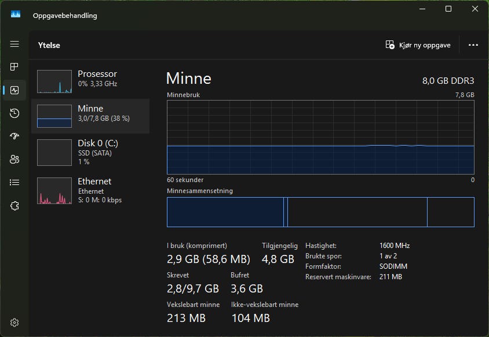Maximize the Oppgavebehandling window
This screenshot has width=489, height=337.
(448, 9)
